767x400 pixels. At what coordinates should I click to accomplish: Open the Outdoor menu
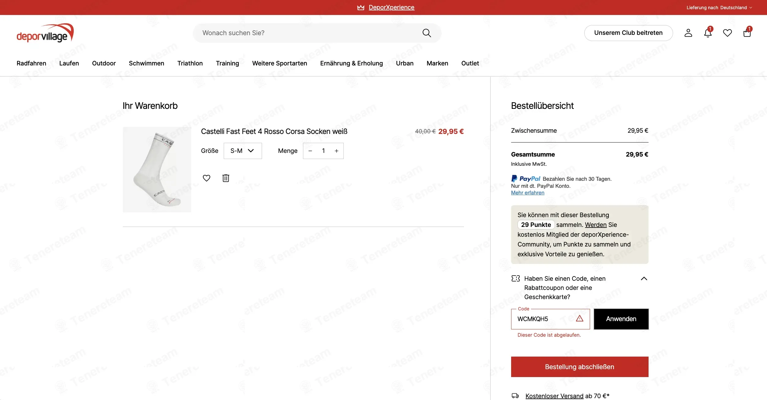pos(104,63)
